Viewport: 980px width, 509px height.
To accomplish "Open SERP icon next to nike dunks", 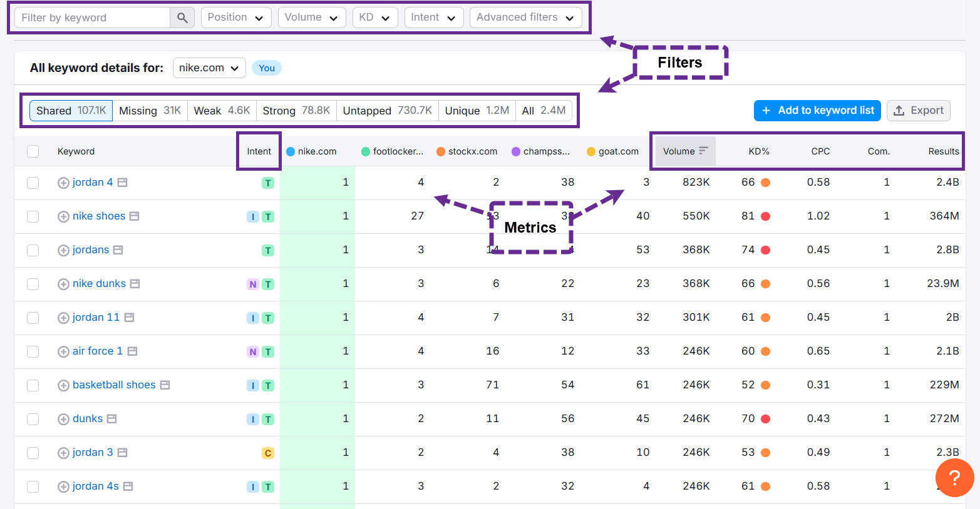I will (x=135, y=284).
